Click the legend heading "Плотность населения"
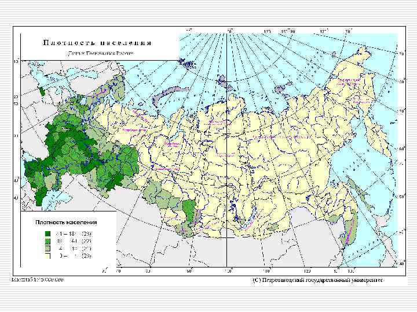This screenshot has height=312, width=417. point(66,222)
